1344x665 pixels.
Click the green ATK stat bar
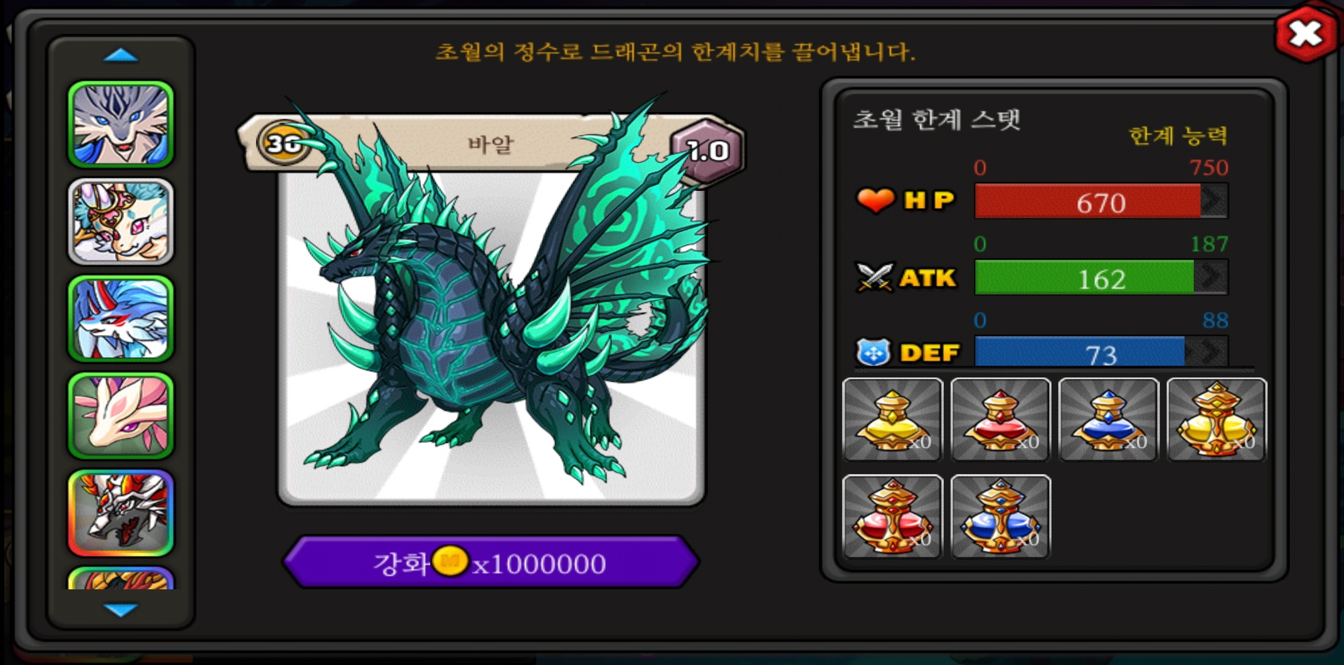click(x=1101, y=278)
